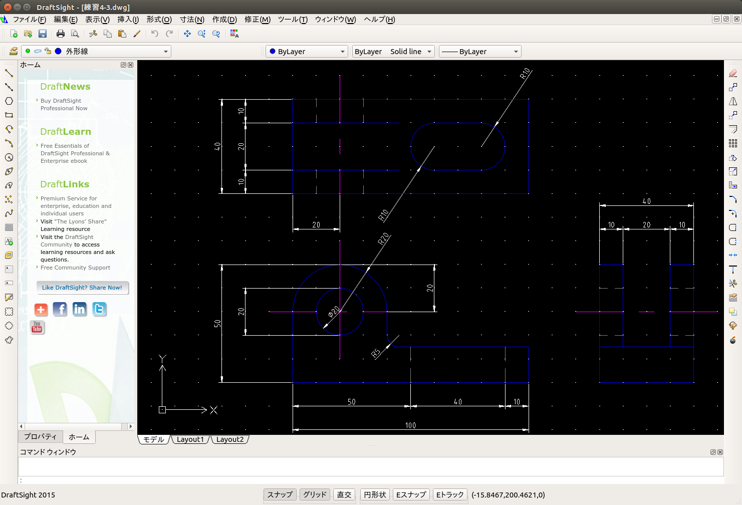Select the Polygon tool
742x505 pixels.
point(9,101)
